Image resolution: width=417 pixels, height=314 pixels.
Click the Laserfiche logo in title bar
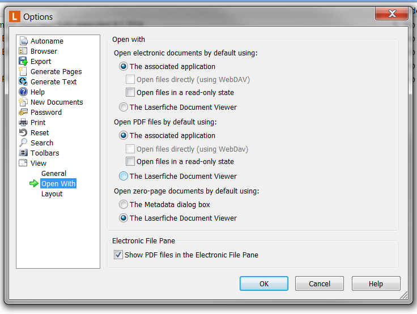15,16
